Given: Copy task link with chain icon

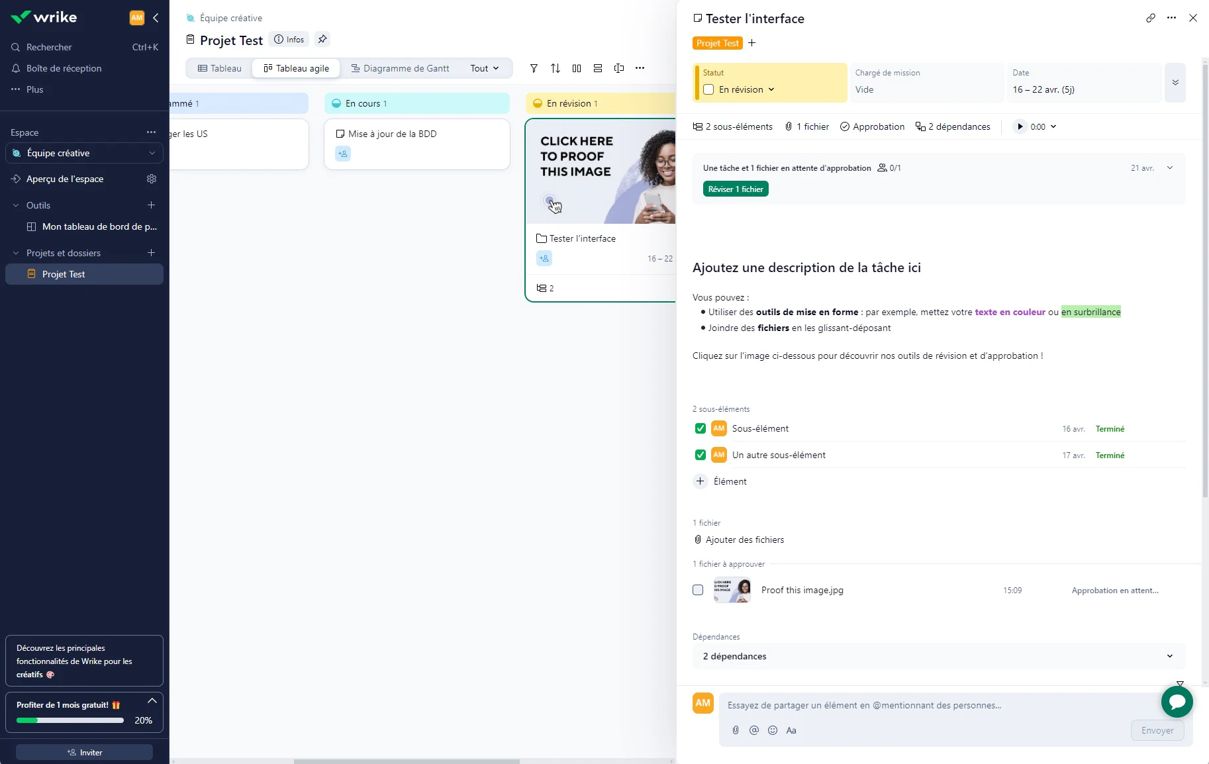Looking at the screenshot, I should (x=1151, y=18).
